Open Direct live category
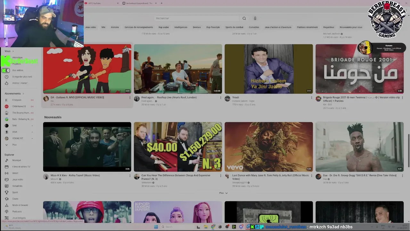410x231 pixels. (x=15, y=173)
